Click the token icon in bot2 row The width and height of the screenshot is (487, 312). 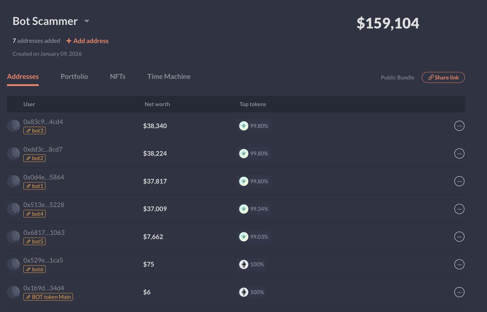243,154
